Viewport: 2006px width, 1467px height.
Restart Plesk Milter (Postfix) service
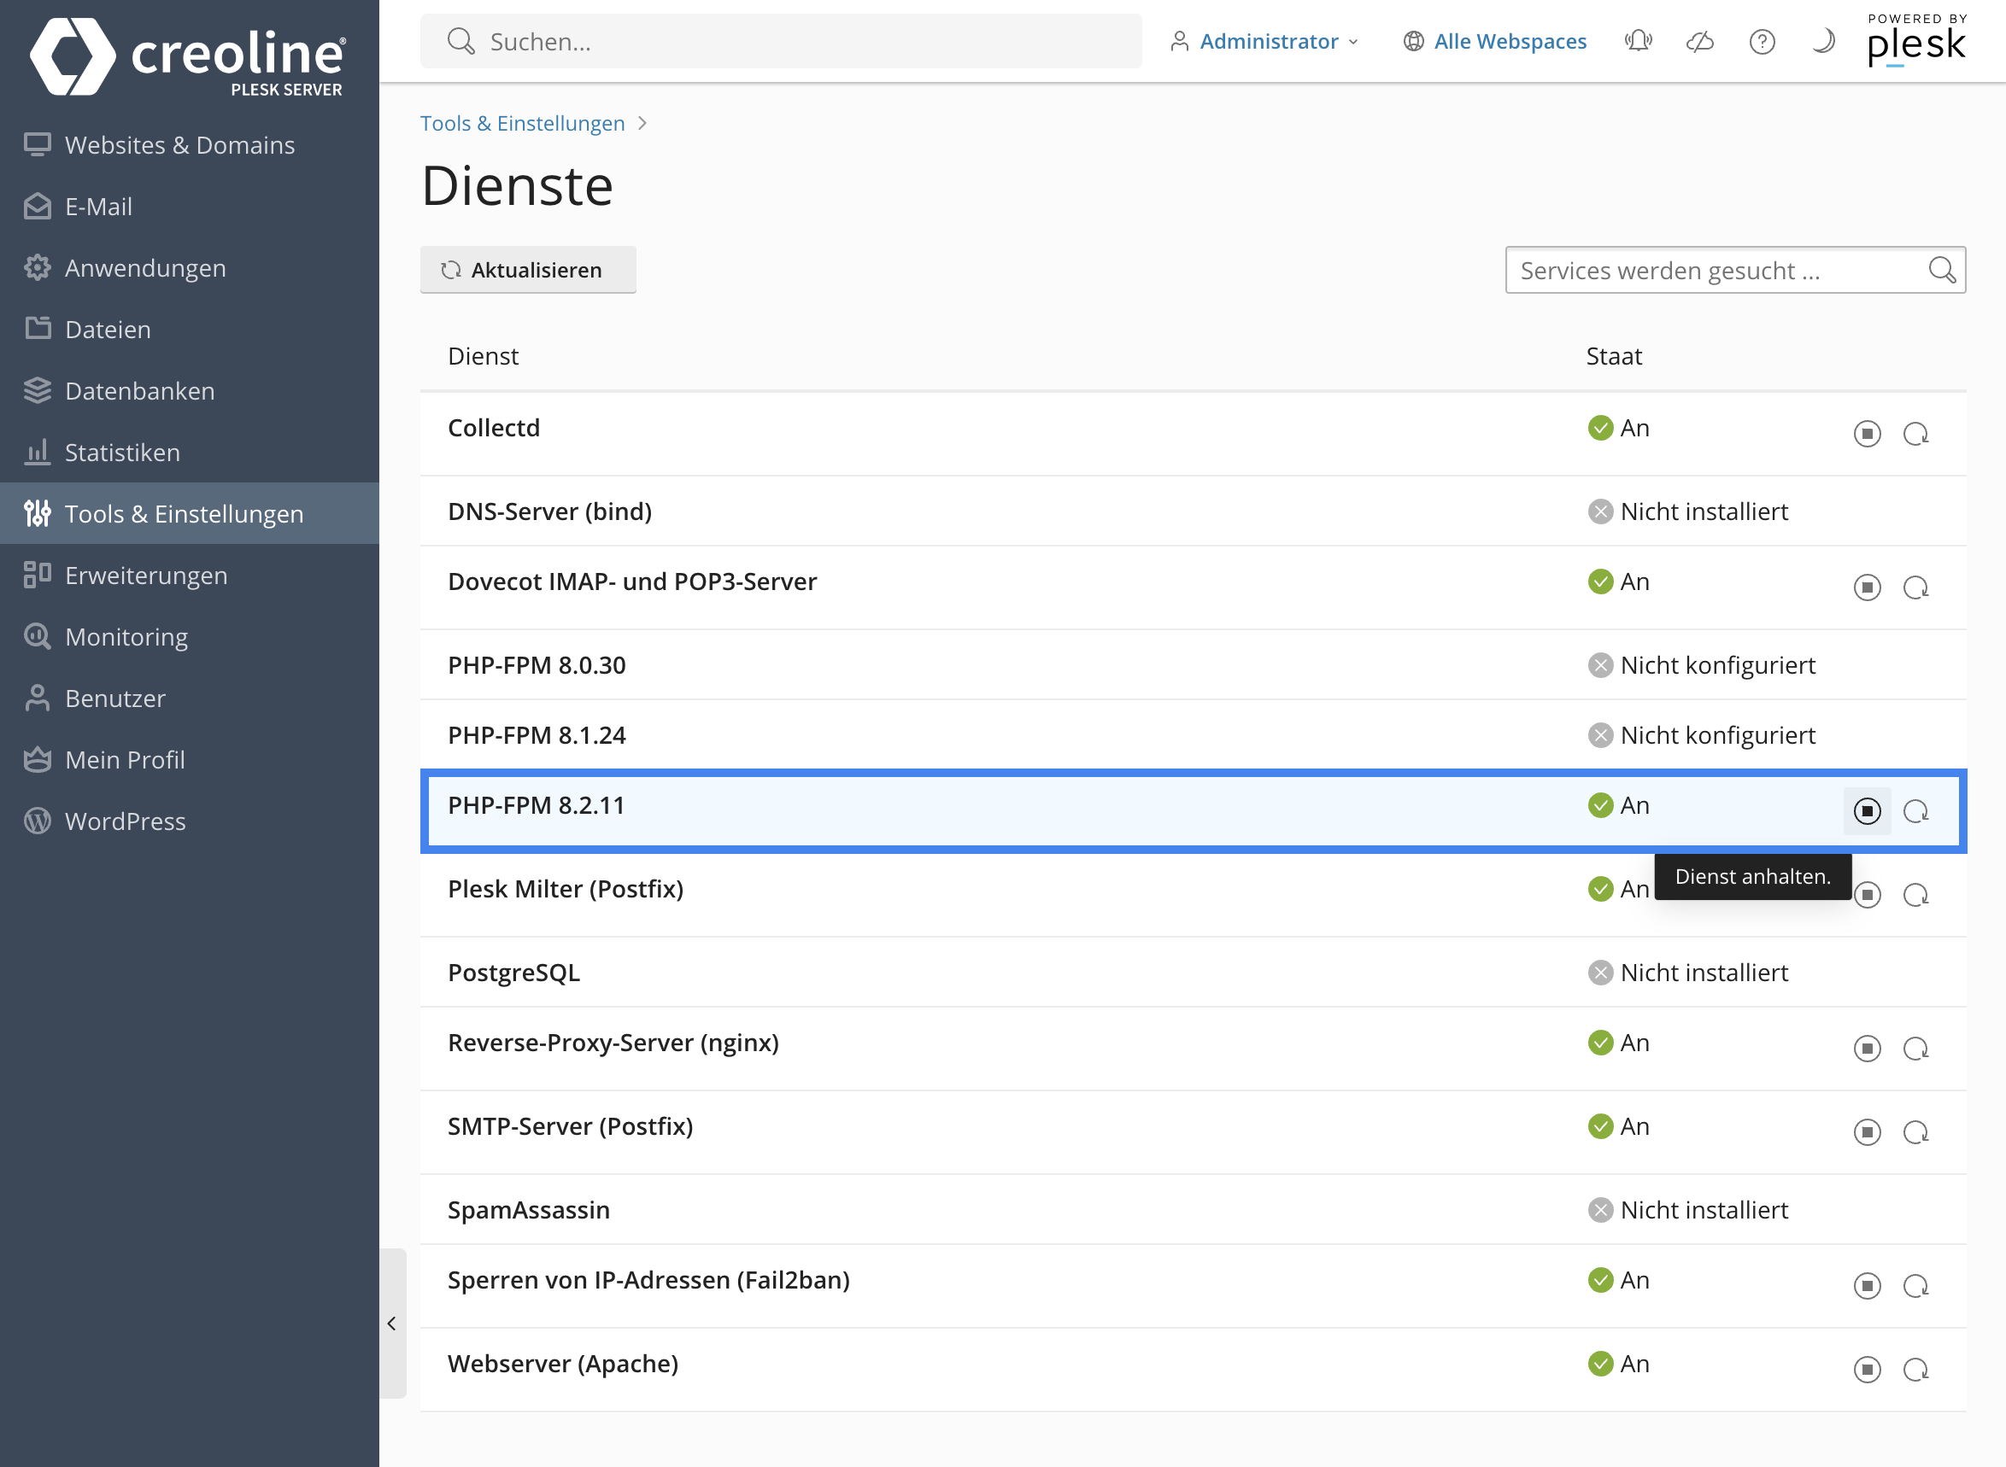tap(1915, 894)
